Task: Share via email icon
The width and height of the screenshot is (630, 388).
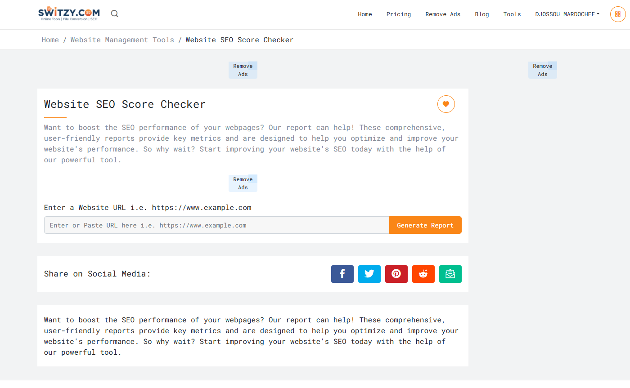Action: coord(450,274)
